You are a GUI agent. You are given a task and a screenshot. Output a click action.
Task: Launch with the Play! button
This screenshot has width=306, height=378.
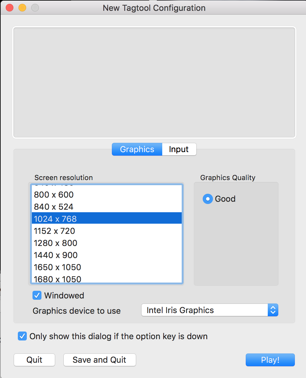[x=270, y=360]
